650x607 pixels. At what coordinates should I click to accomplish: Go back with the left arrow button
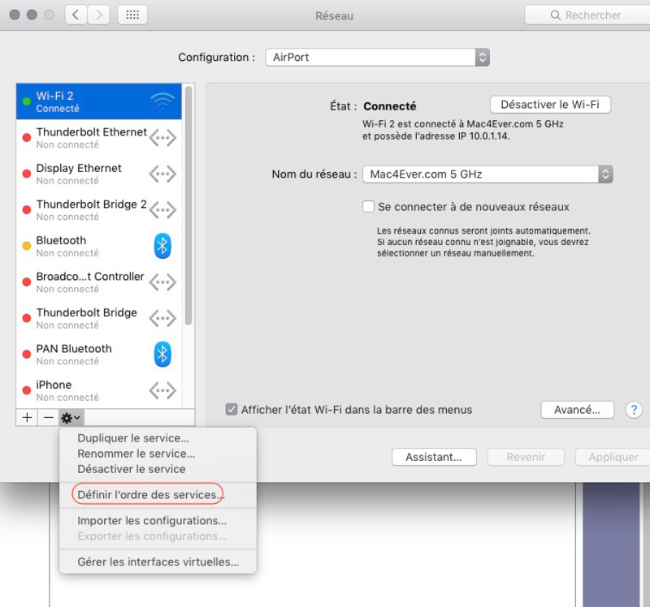click(x=76, y=15)
